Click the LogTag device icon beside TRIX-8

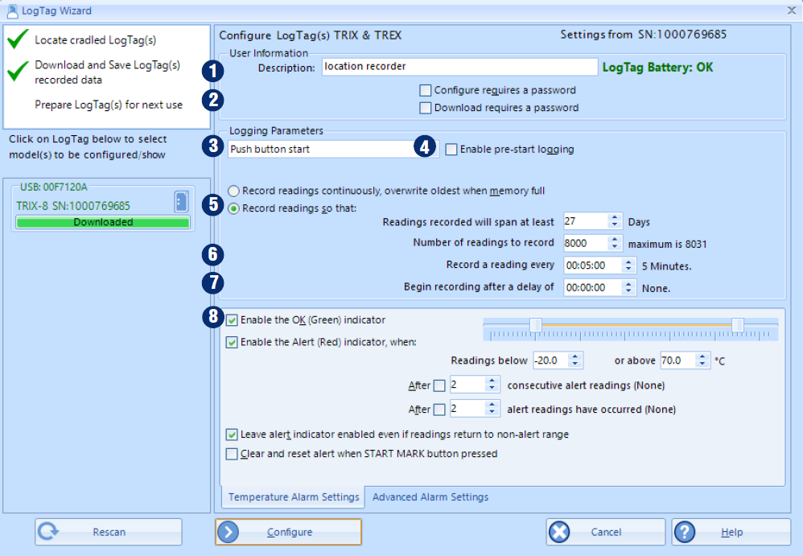pos(181,202)
